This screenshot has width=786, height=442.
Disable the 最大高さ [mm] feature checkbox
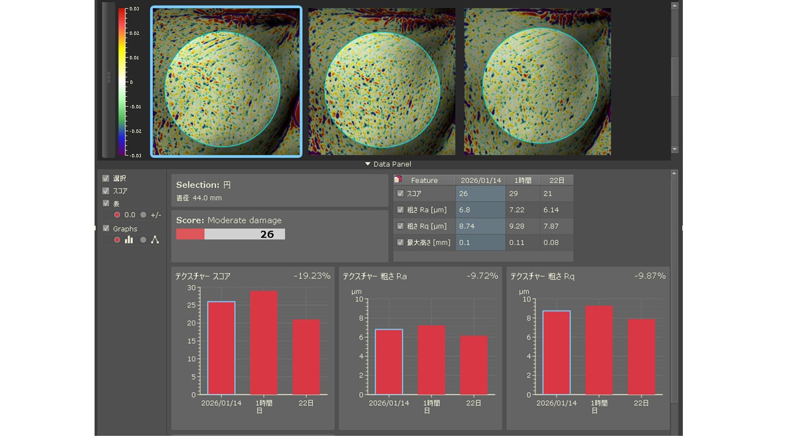pyautogui.click(x=400, y=242)
